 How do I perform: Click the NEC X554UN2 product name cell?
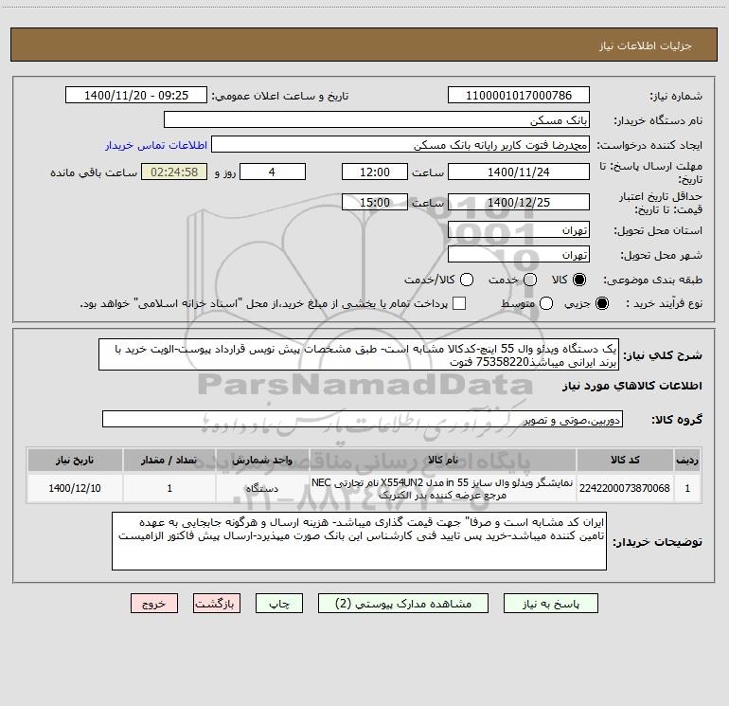(443, 488)
